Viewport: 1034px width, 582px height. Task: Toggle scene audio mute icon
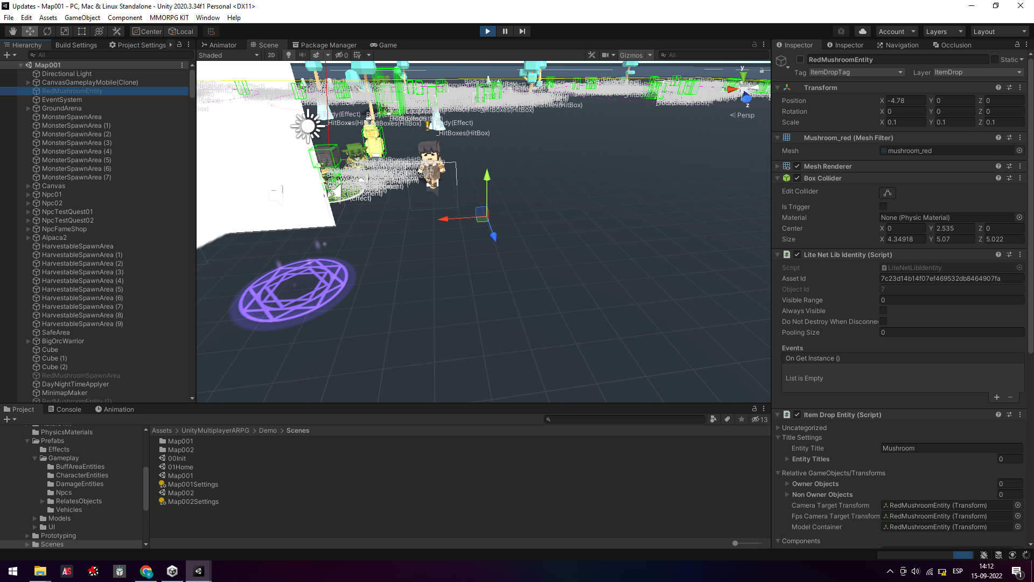302,55
